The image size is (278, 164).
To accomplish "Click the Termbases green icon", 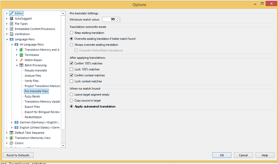I will pos(21,55).
